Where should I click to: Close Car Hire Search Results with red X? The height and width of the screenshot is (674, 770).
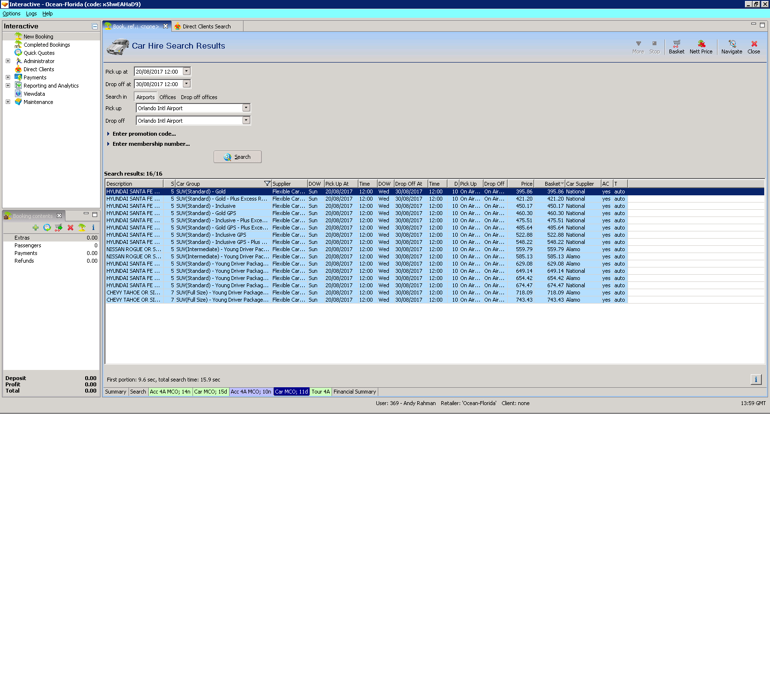754,47
